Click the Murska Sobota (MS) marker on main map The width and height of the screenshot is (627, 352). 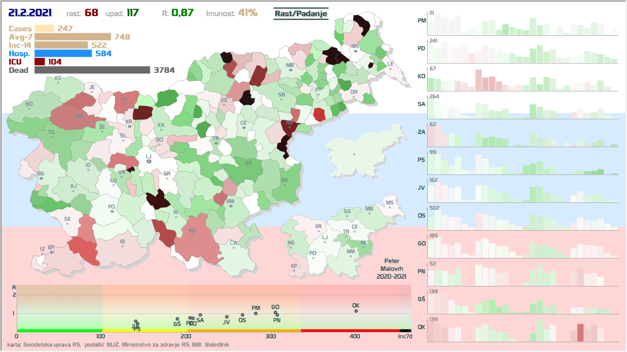point(354,51)
